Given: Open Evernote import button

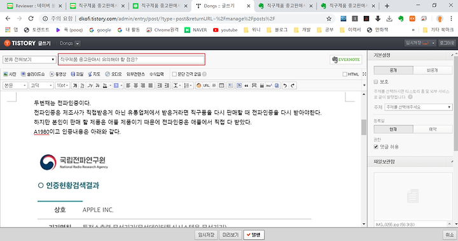Looking at the screenshot, I should coord(346,60).
